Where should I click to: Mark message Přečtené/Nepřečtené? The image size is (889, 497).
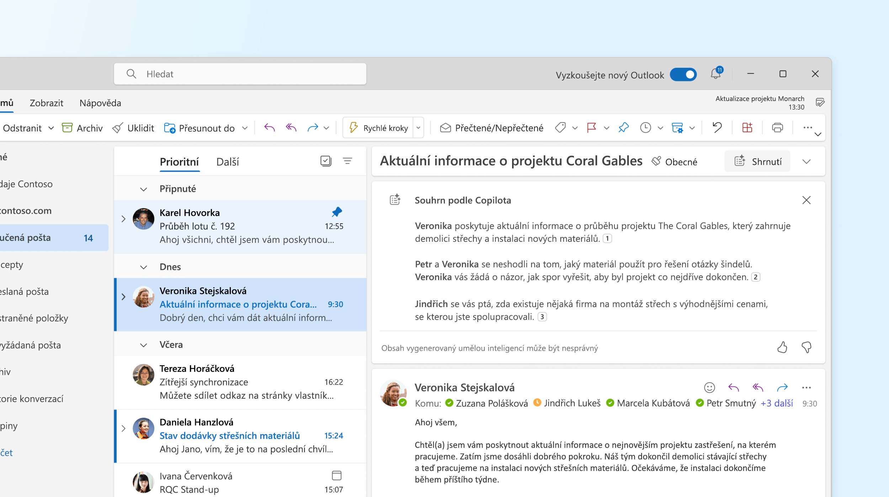pyautogui.click(x=491, y=128)
